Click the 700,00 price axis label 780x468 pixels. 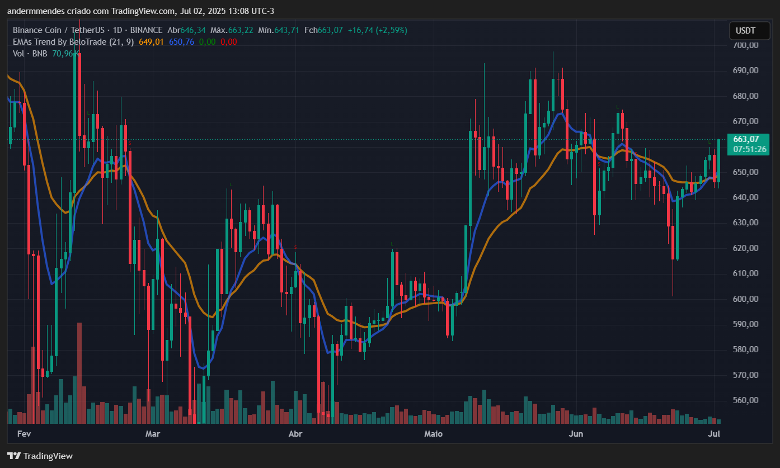[x=745, y=45]
